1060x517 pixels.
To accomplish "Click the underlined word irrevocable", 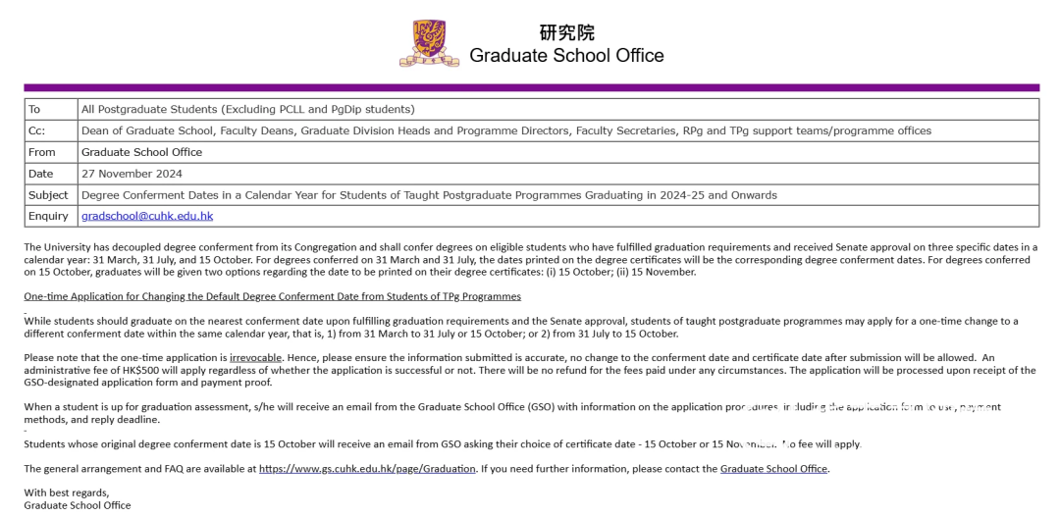I will (x=255, y=358).
